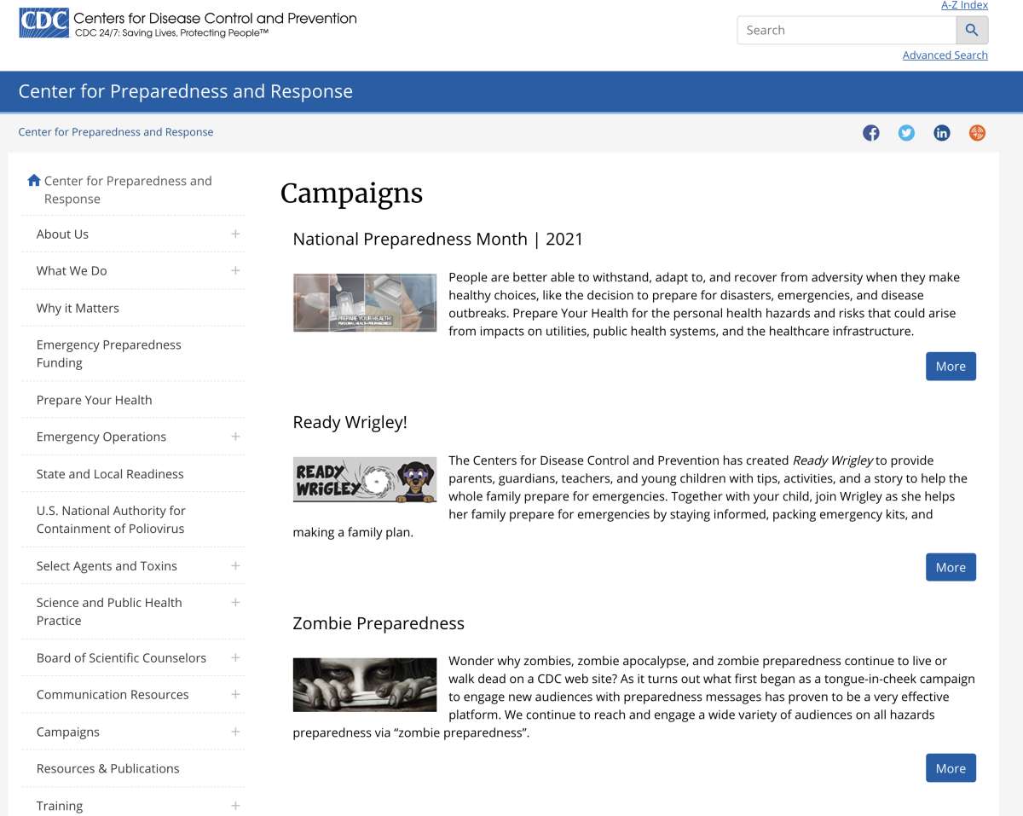Click the Center for Preparedness breadcrumb
This screenshot has width=1023, height=816.
coord(116,132)
